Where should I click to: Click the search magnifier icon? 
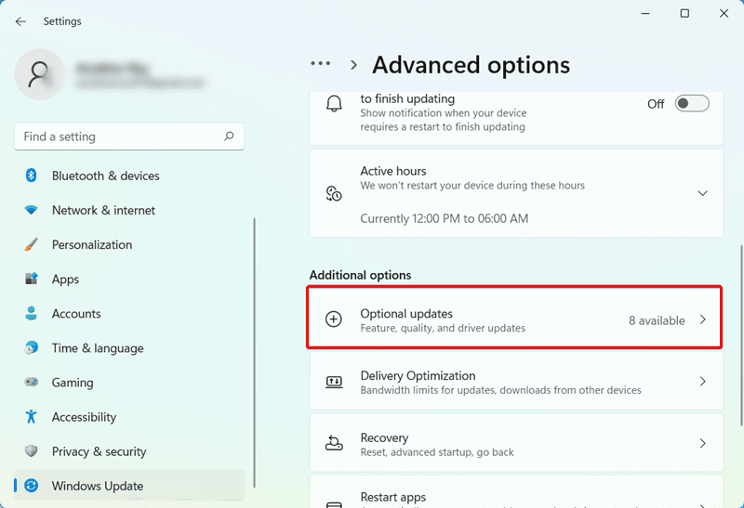(229, 137)
